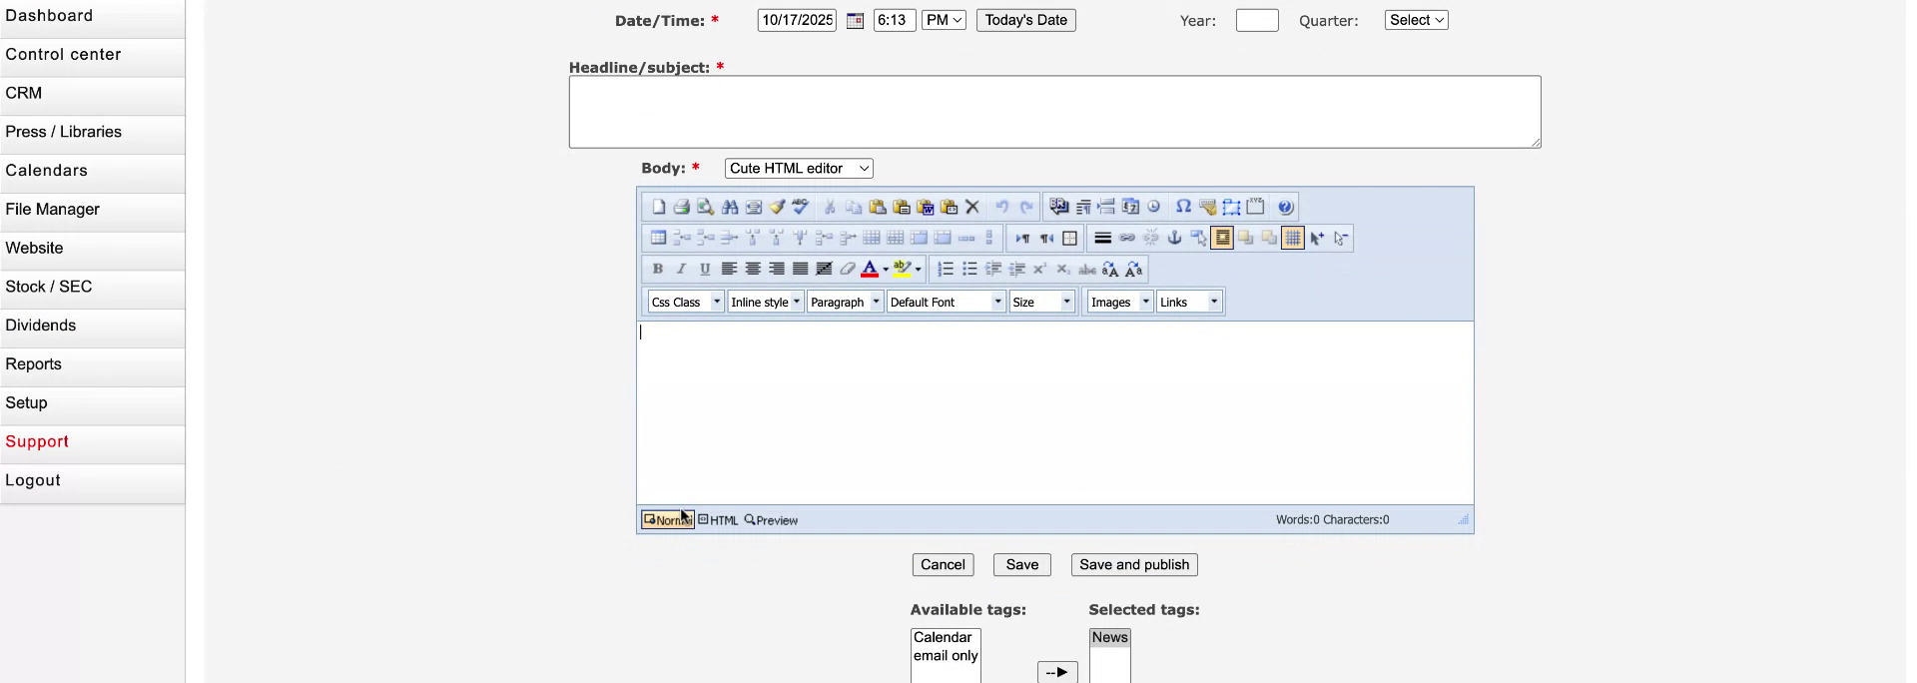The image size is (1917, 683).
Task: Click the Paste from Word icon
Action: (x=925, y=207)
